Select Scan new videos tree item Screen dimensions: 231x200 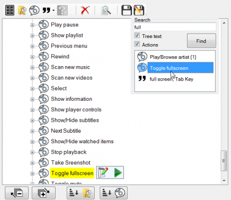pyautogui.click(x=71, y=78)
